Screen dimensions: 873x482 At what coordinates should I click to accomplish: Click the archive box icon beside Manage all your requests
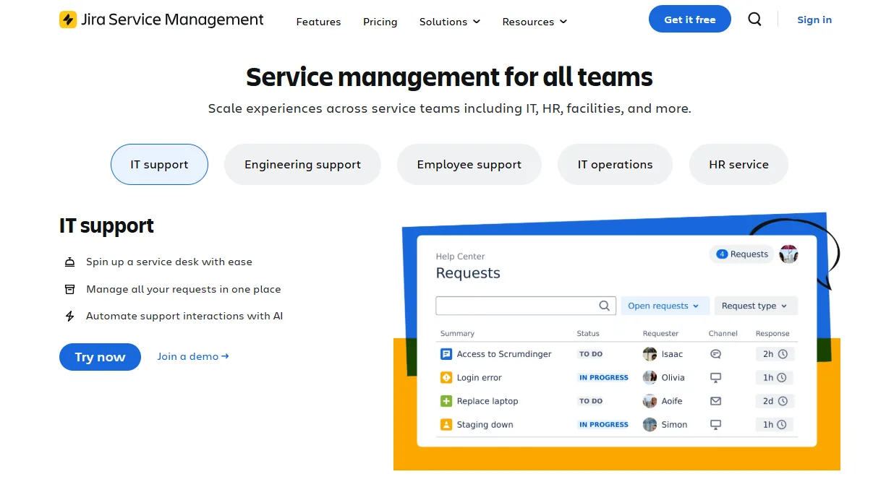point(70,289)
